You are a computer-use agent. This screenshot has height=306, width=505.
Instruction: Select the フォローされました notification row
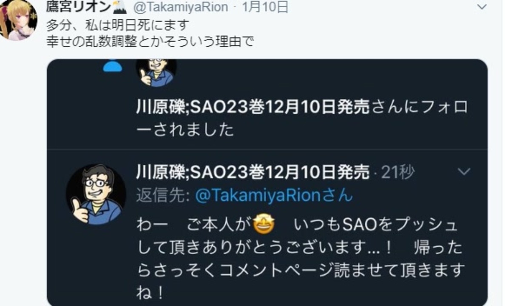pyautogui.click(x=267, y=104)
